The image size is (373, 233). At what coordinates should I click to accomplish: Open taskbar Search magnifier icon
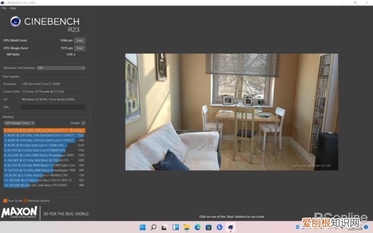click(153, 228)
